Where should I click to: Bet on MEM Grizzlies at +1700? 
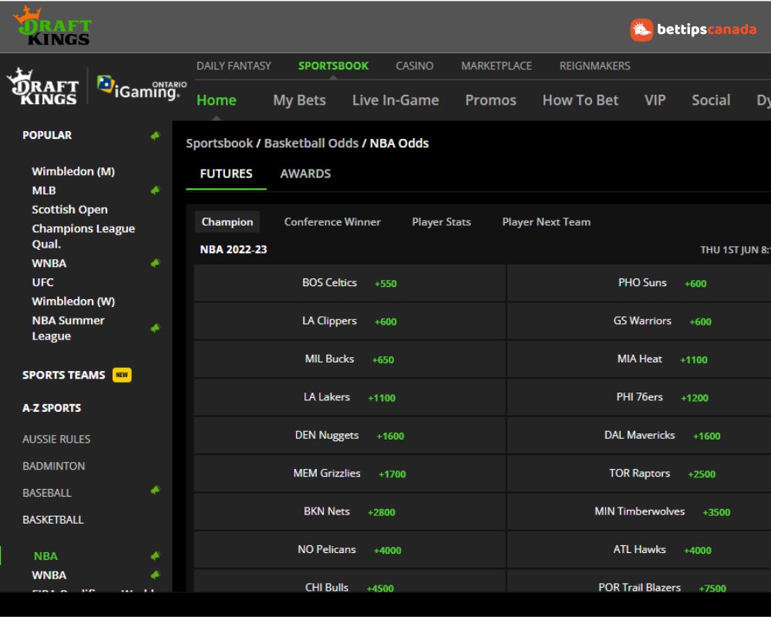pos(349,474)
